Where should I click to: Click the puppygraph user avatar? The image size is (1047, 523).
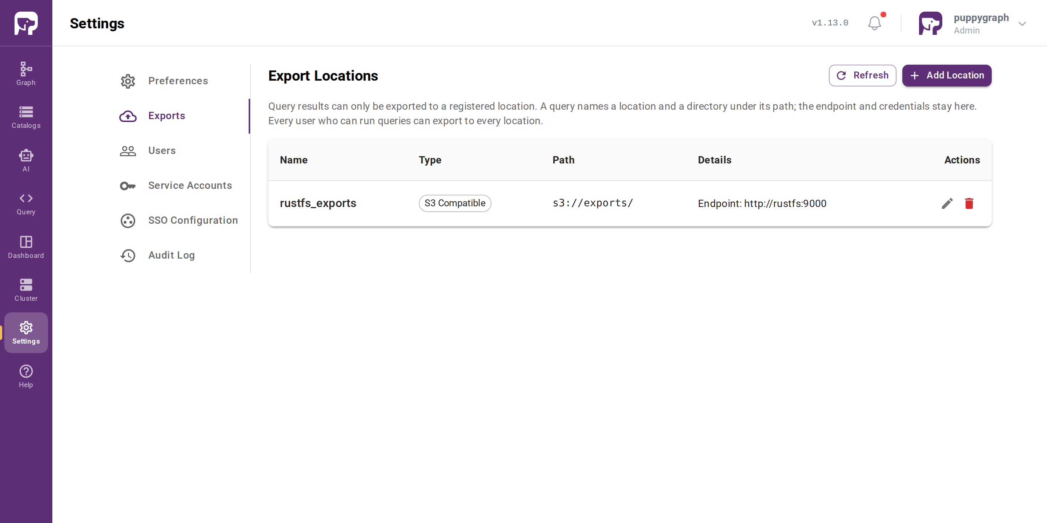930,23
